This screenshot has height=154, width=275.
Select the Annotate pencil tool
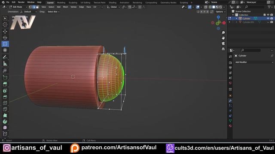tap(5, 57)
